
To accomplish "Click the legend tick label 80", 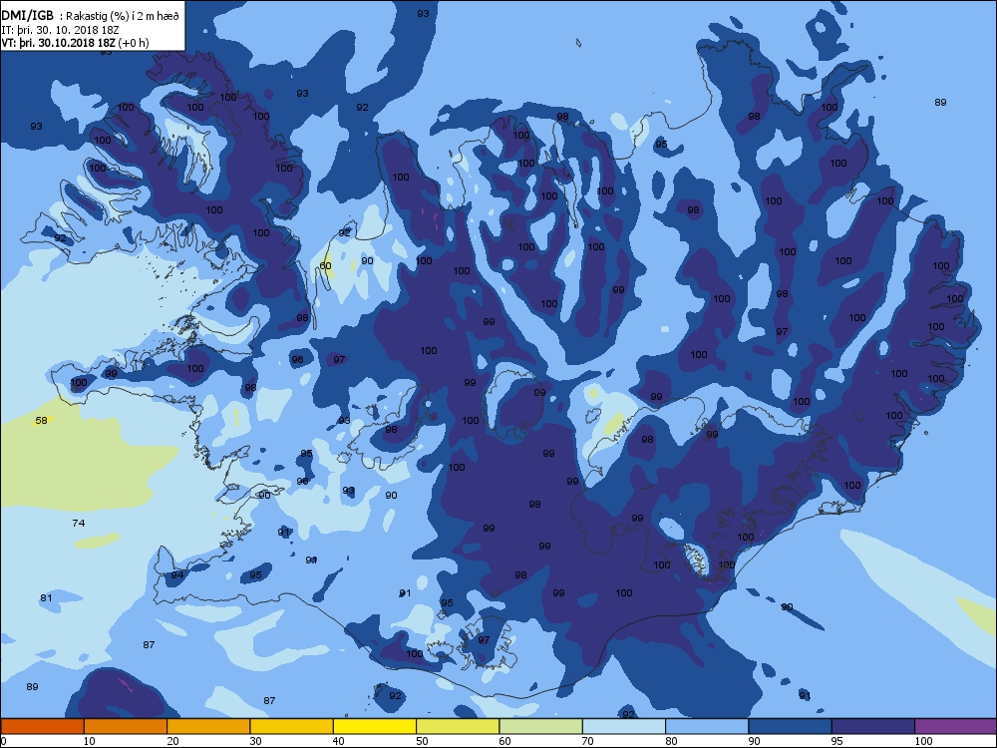I will [671, 741].
